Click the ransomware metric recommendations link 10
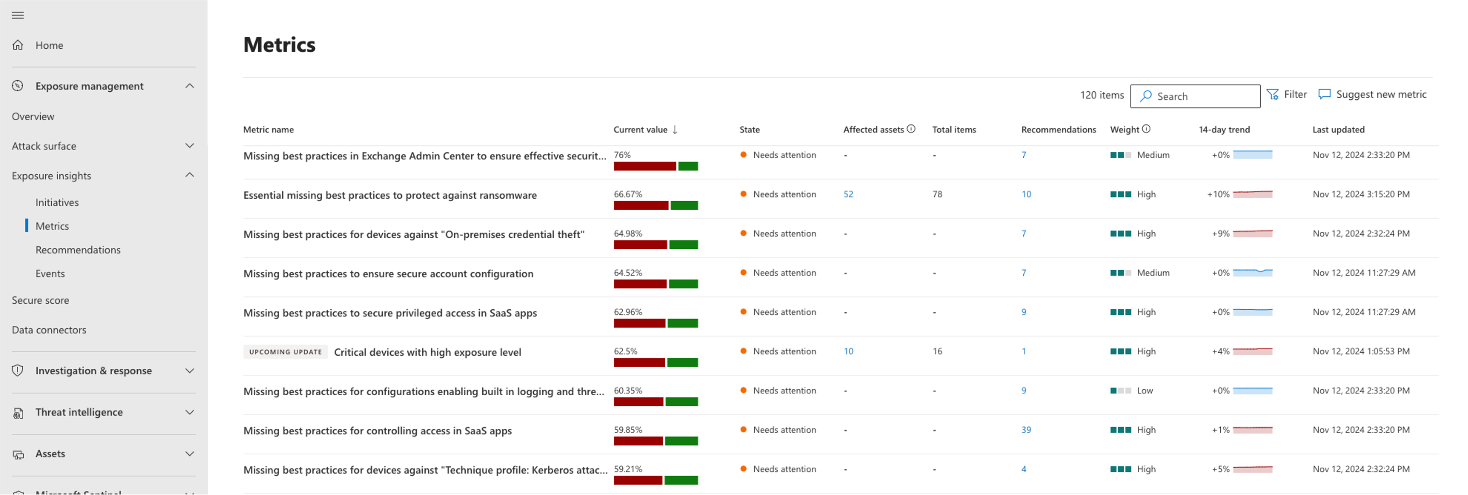Image resolution: width=1468 pixels, height=495 pixels. [x=1025, y=195]
